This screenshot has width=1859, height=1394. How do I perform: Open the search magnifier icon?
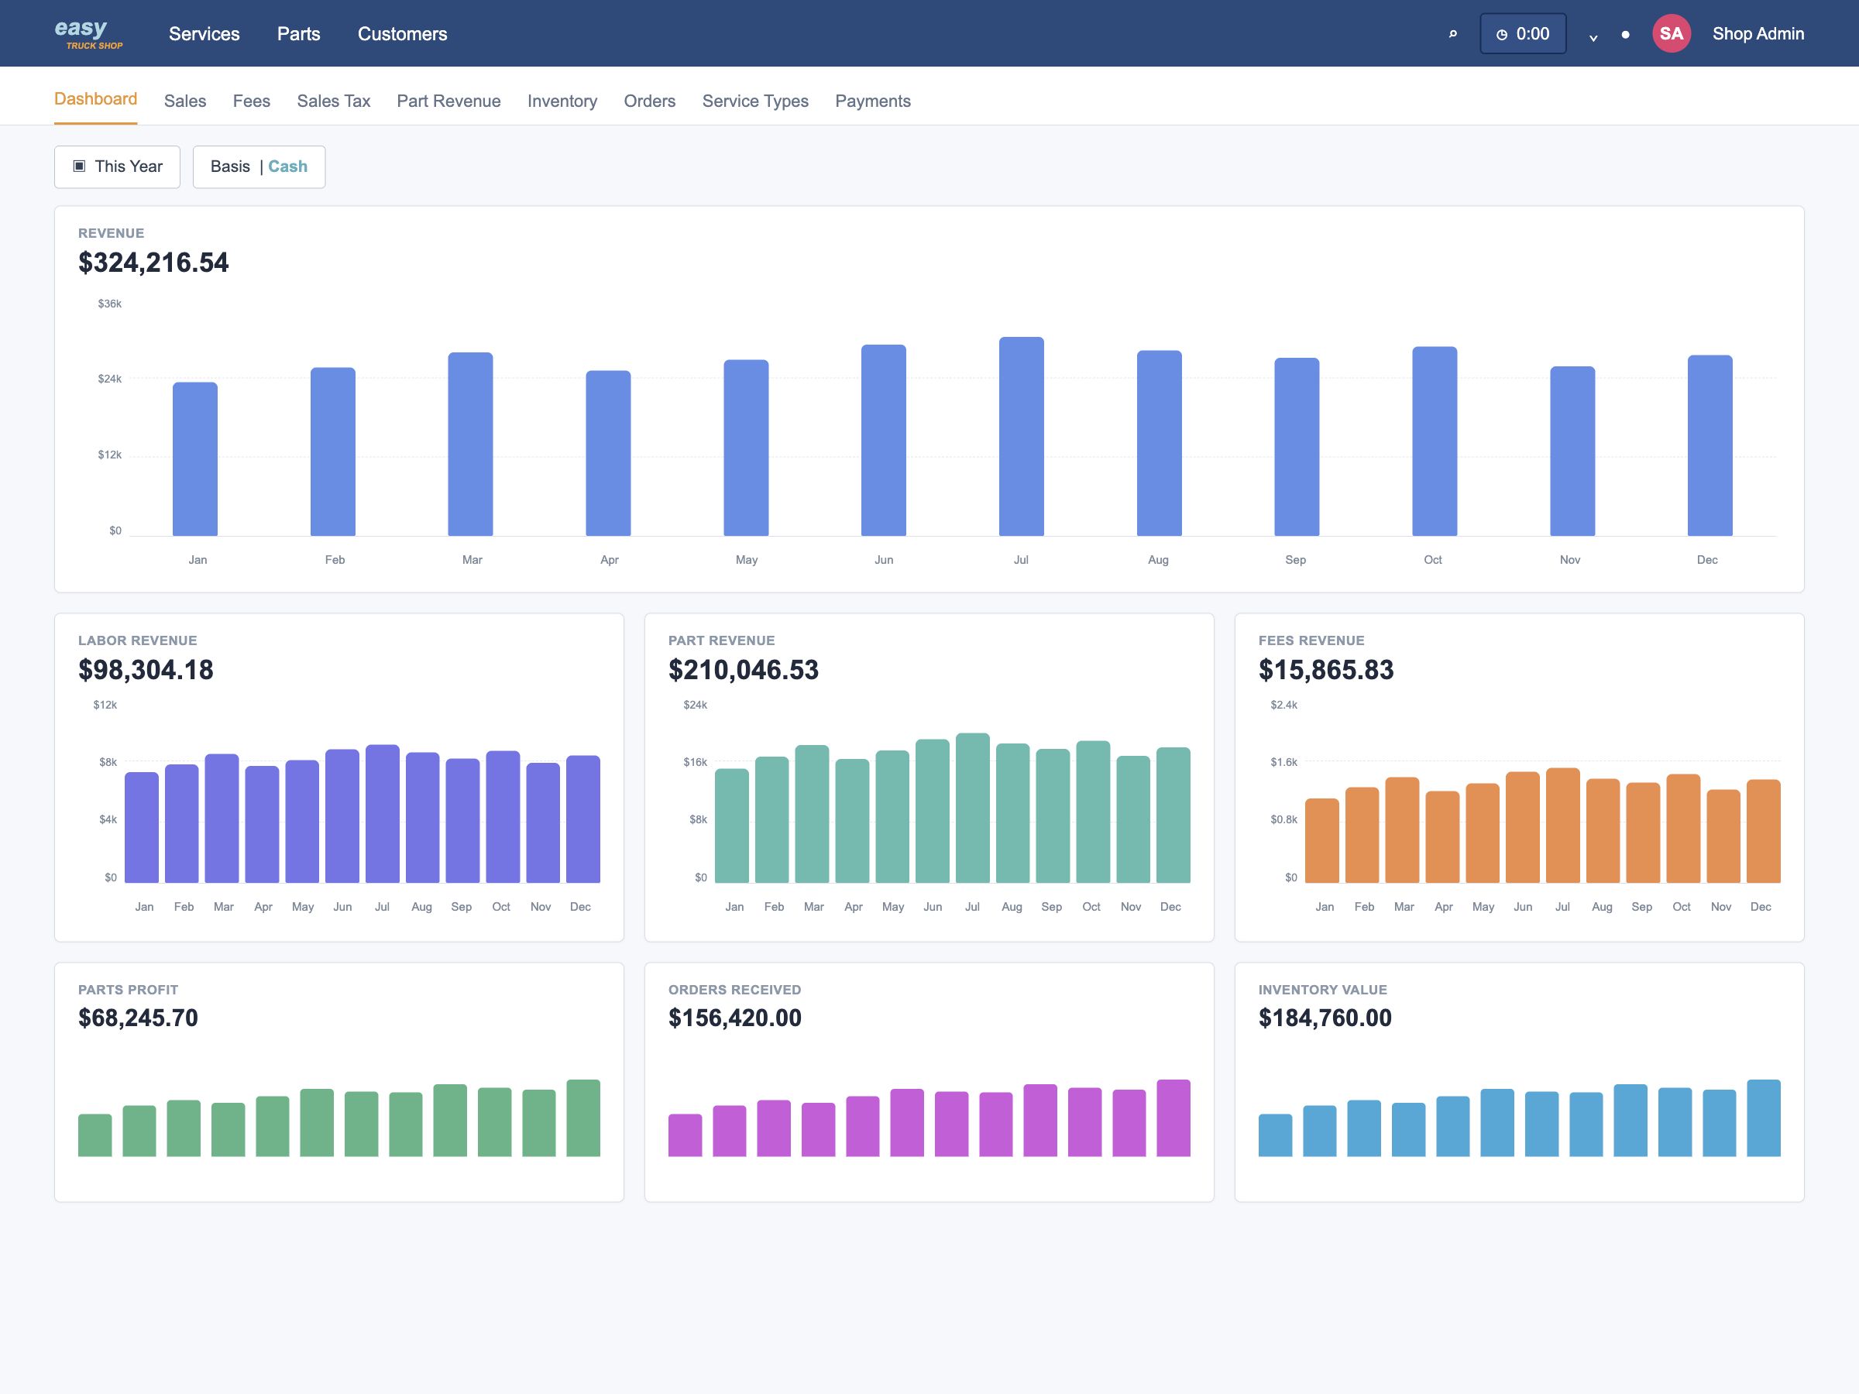(x=1452, y=33)
